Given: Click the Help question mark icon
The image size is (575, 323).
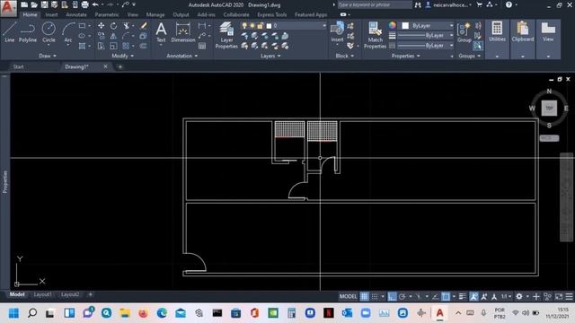Looking at the screenshot, I should point(509,4).
